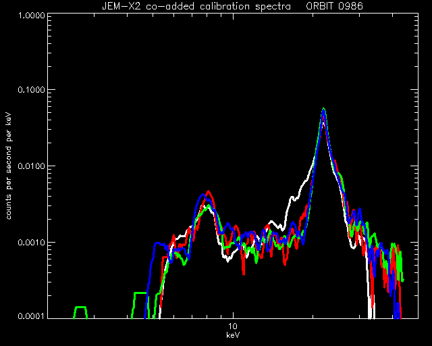The image size is (432, 346).
Task: Click the 1.0000 y-axis tick label
Action: click(x=31, y=15)
